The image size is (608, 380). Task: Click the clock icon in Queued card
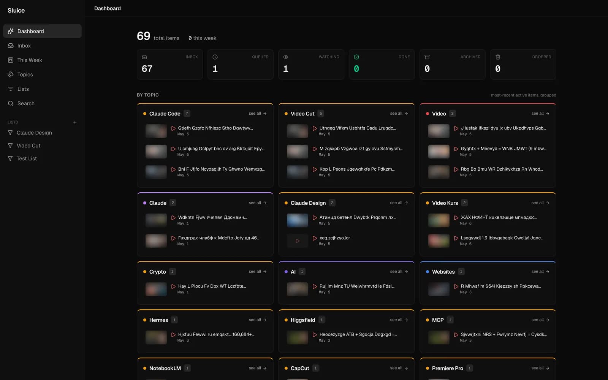(215, 57)
